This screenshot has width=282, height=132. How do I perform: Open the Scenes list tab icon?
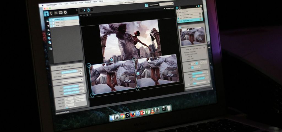tap(56, 13)
